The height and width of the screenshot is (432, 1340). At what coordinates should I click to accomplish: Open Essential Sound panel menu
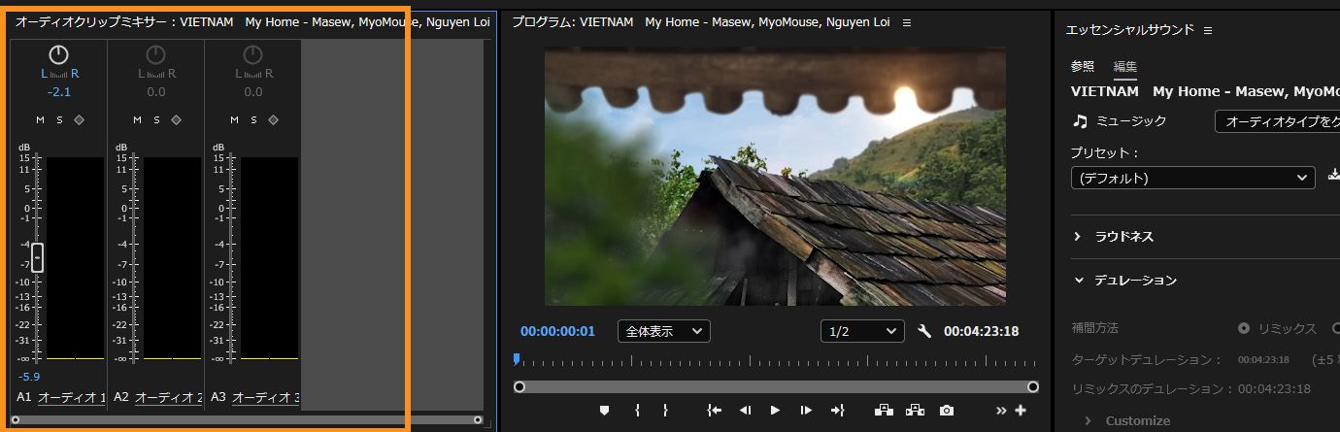tap(1208, 30)
